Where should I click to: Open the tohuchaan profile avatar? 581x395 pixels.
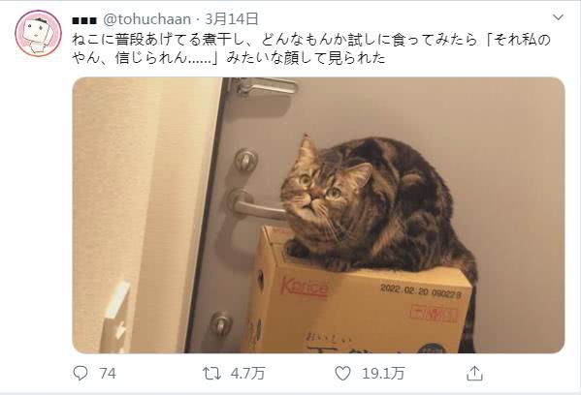[38, 33]
